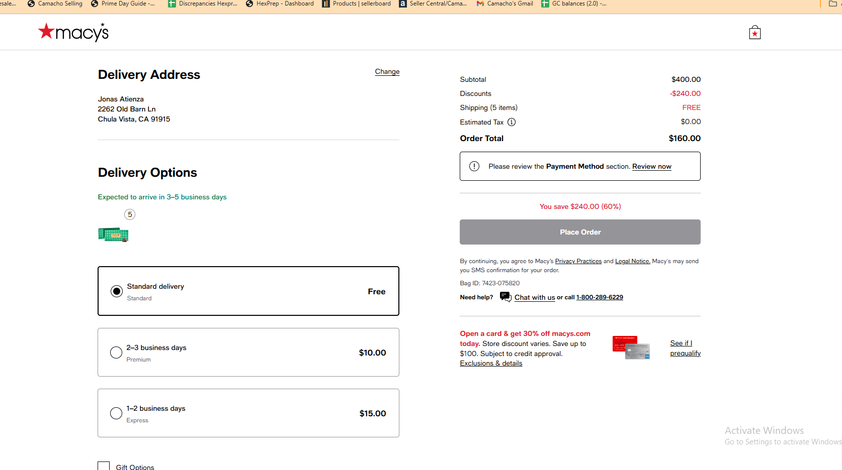Click Change delivery address link
This screenshot has width=842, height=470.
[x=387, y=72]
